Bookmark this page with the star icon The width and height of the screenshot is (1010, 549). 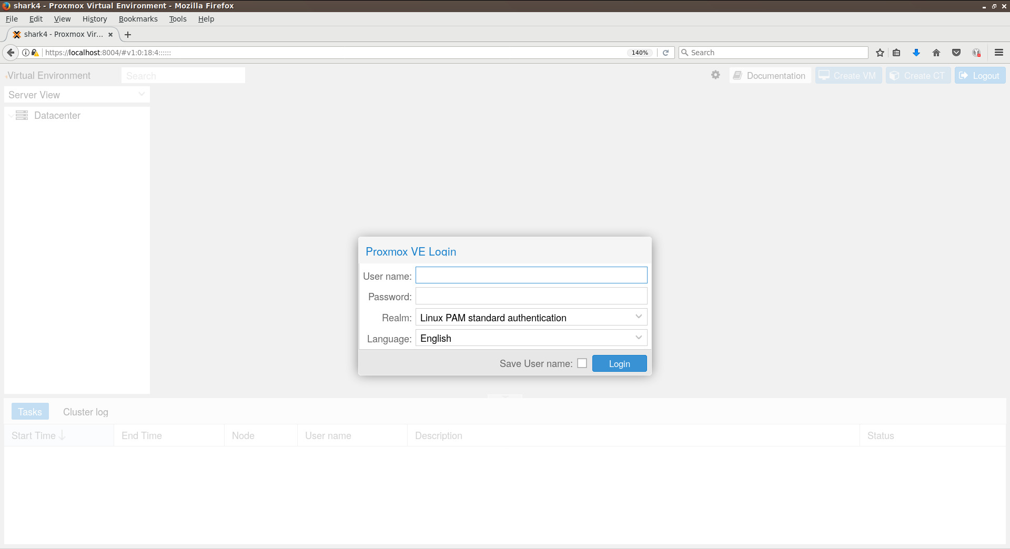coord(880,53)
